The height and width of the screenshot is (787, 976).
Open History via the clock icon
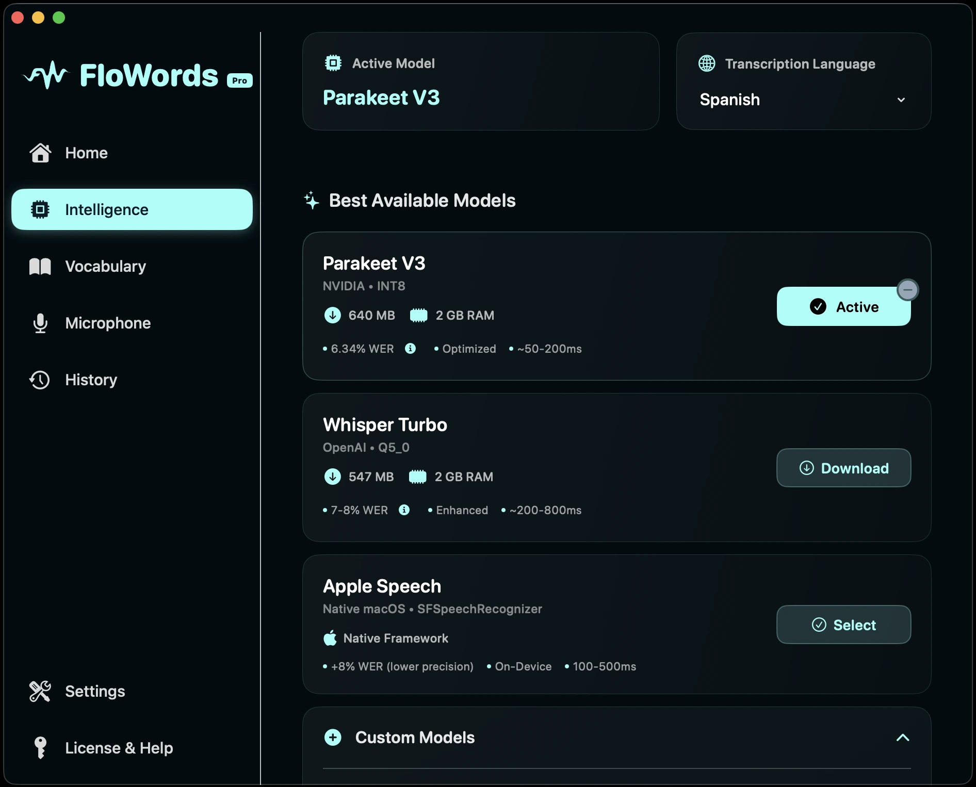tap(40, 380)
